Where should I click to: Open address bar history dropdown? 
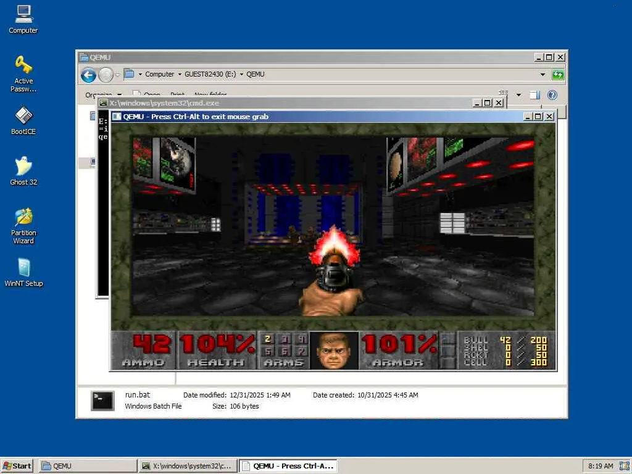click(x=543, y=75)
